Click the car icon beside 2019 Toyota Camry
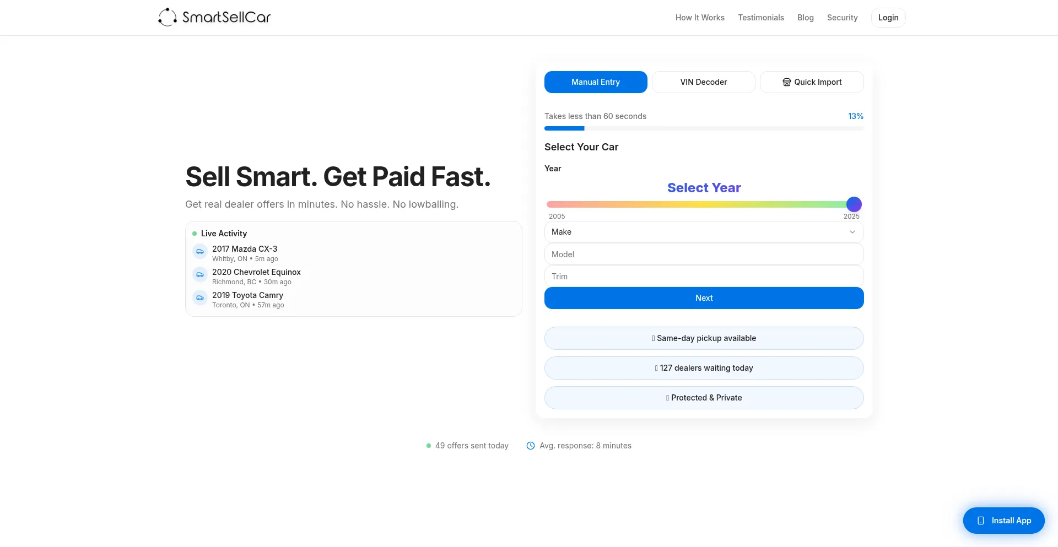The height and width of the screenshot is (547, 1058). click(x=199, y=297)
